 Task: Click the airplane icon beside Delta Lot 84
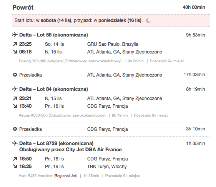(x=15, y=89)
